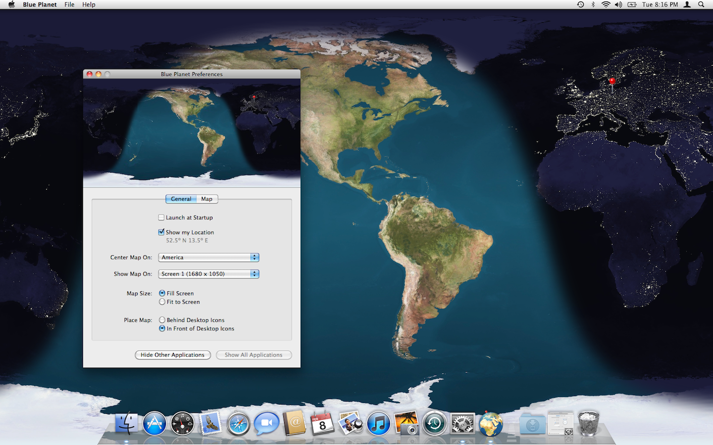Screen dimensions: 713x445
Task: Open the Wi-Fi status menu icon
Action: tap(606, 4)
